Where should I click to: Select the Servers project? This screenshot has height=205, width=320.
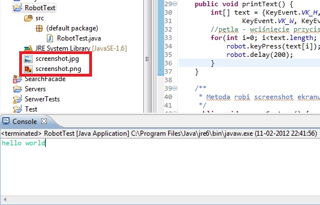35,89
